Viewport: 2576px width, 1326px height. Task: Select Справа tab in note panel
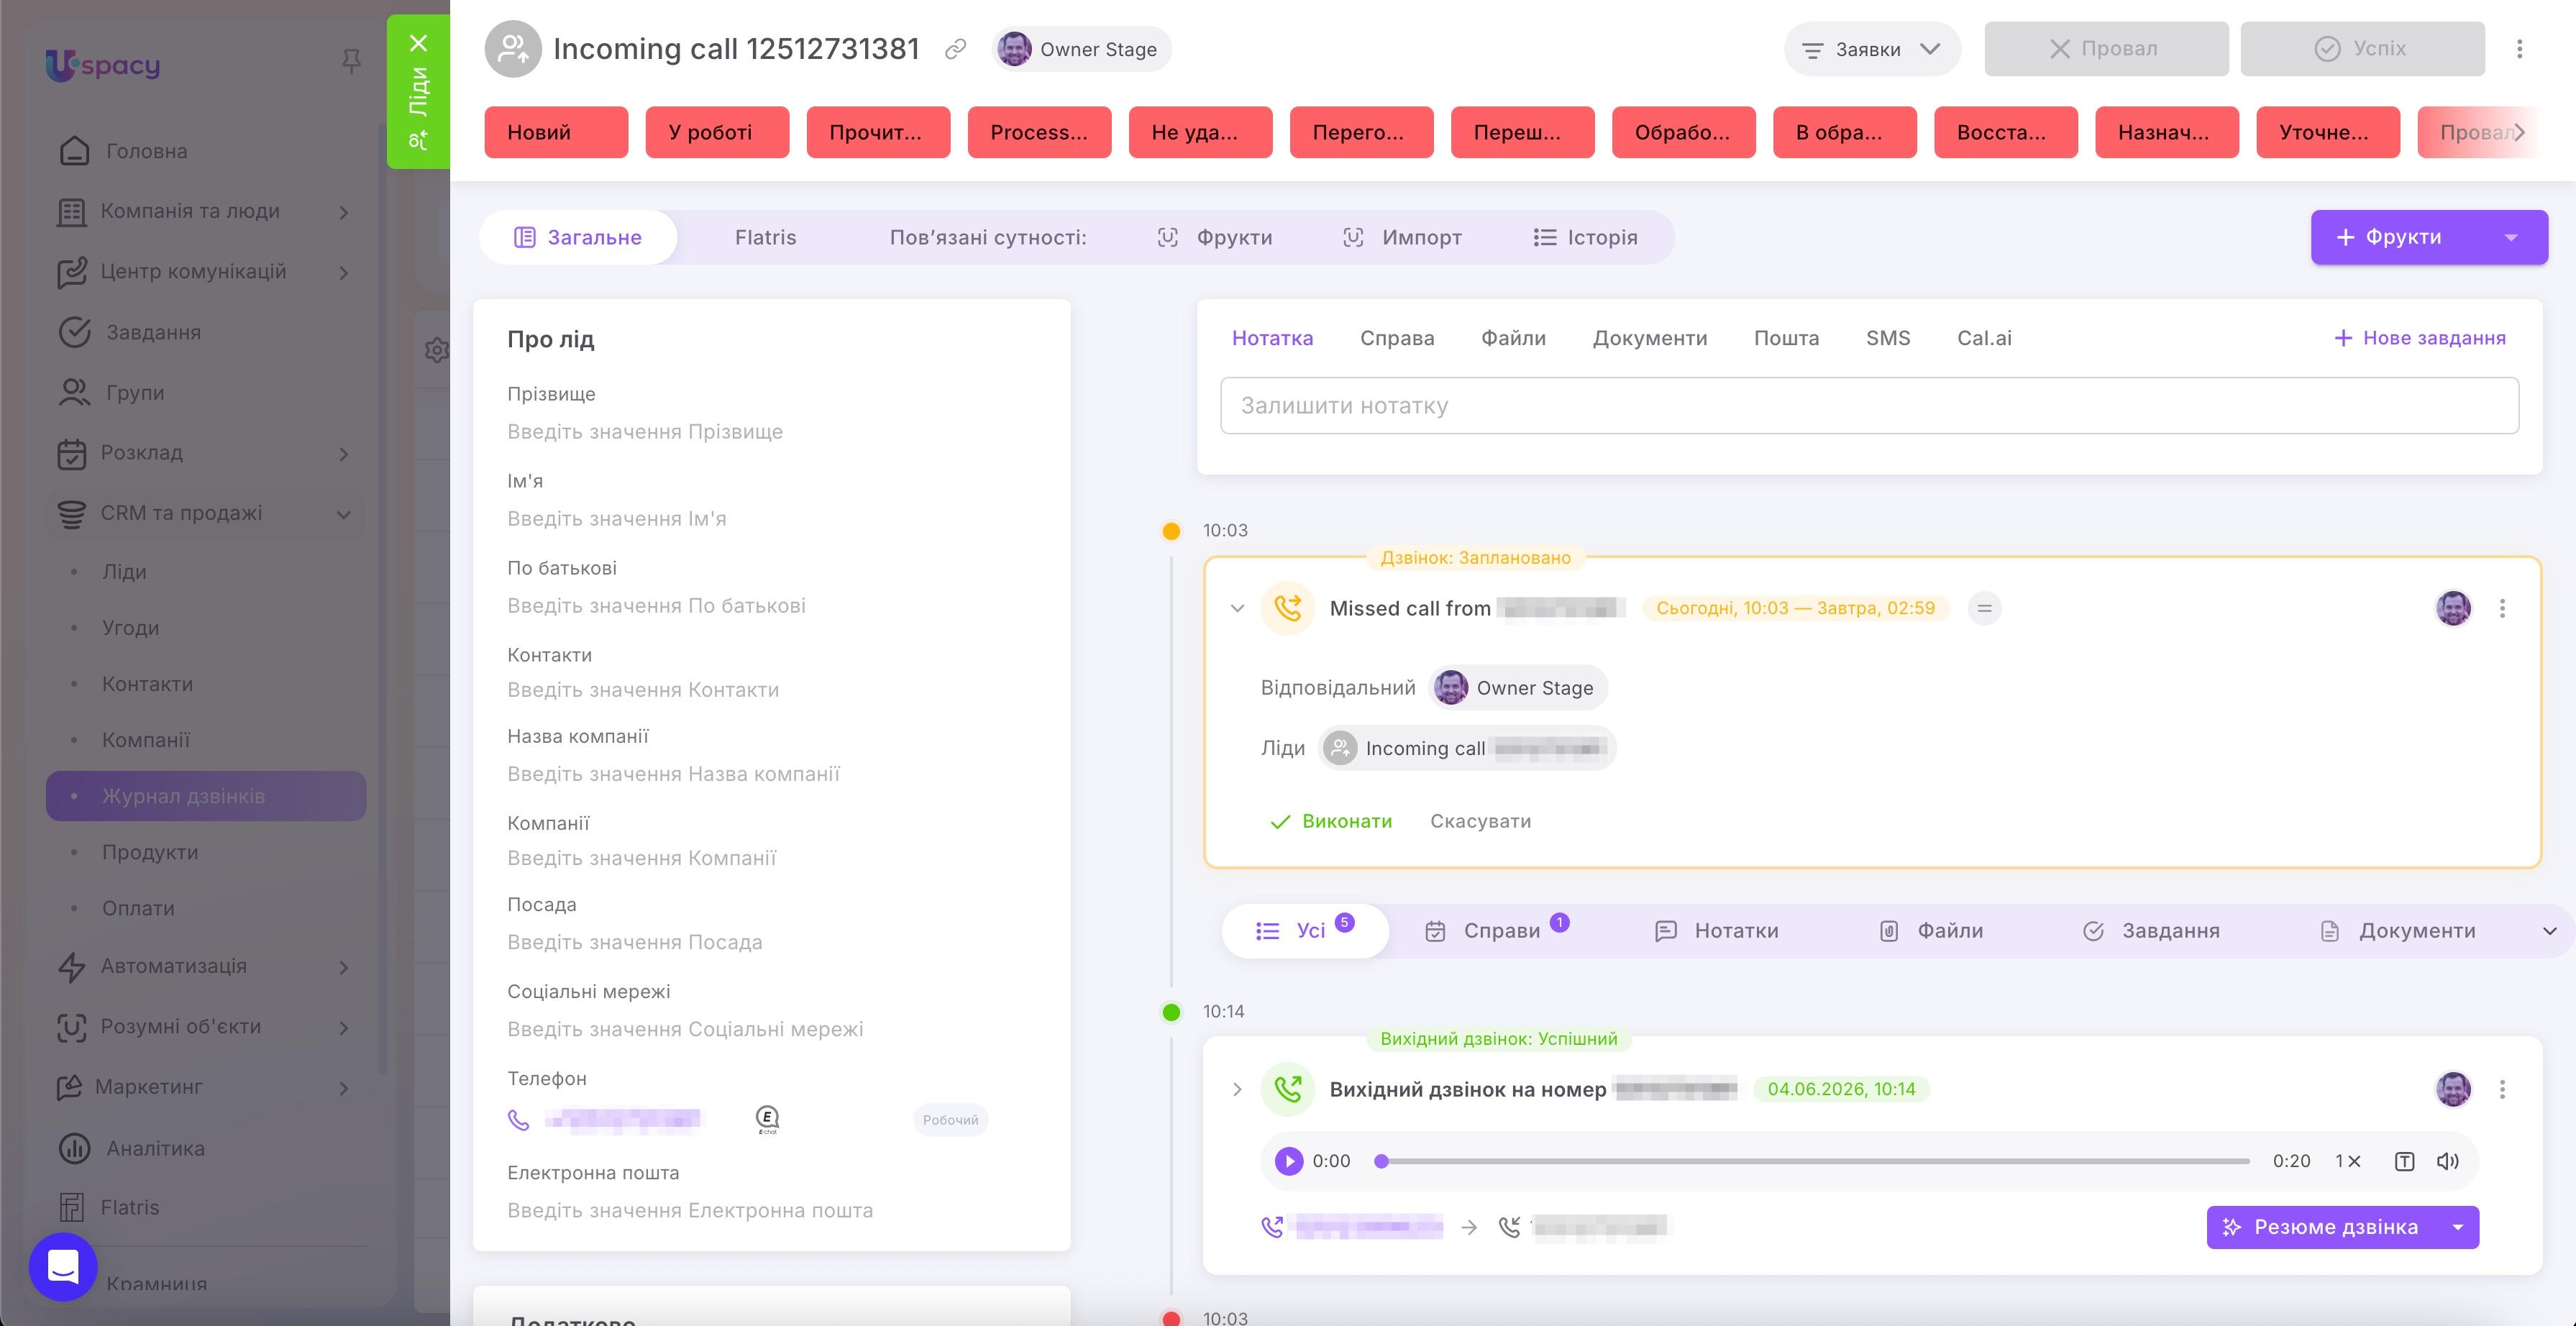pos(1397,338)
